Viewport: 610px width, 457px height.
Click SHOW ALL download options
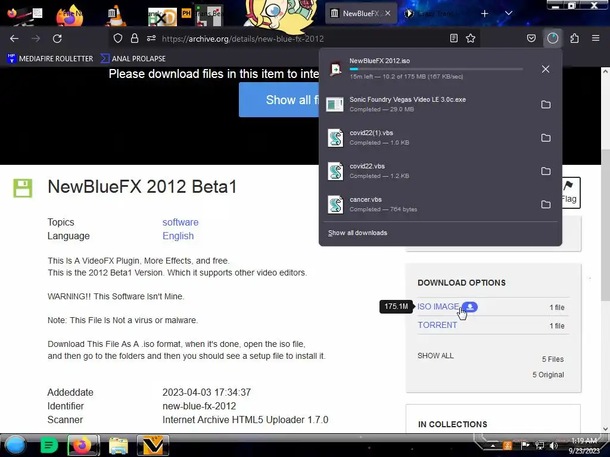tap(435, 356)
